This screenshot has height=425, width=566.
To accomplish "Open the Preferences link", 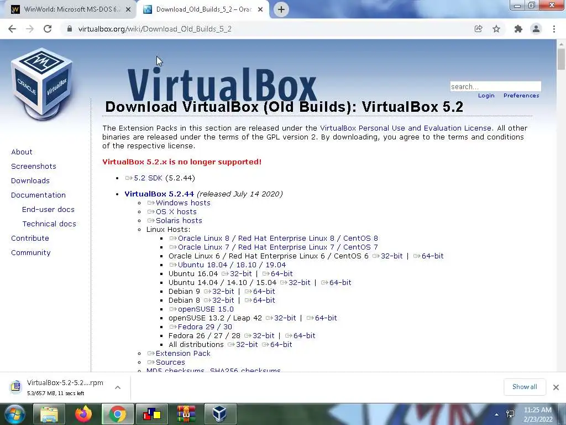I will (521, 95).
